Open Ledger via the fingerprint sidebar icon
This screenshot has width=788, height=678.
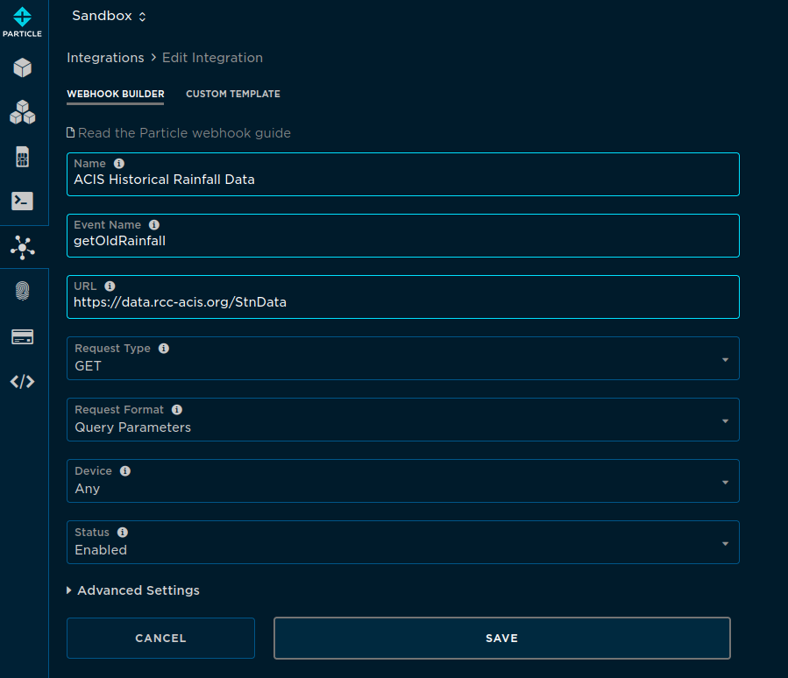[x=24, y=289]
